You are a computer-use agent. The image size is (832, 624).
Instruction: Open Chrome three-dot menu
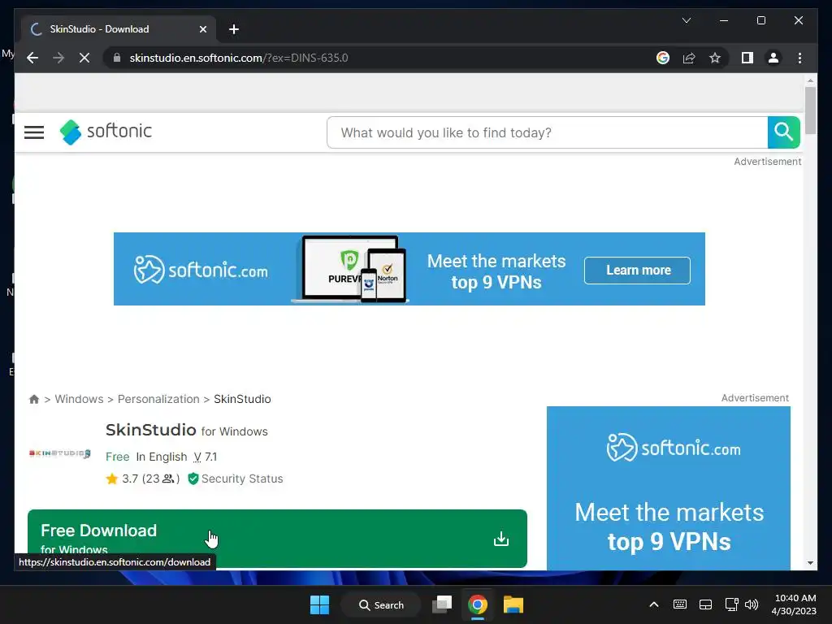(799, 58)
